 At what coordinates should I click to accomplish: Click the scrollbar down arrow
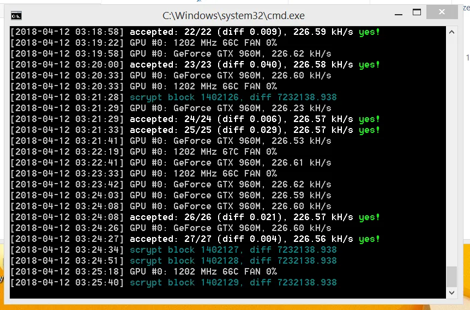pos(451,293)
